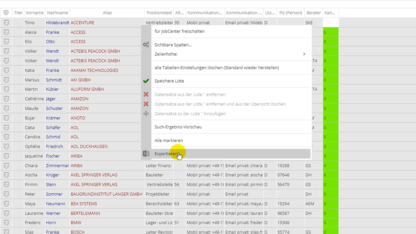Open AKAMAI TECHNOLOGIES alias link
The image size is (416, 234).
94,70
